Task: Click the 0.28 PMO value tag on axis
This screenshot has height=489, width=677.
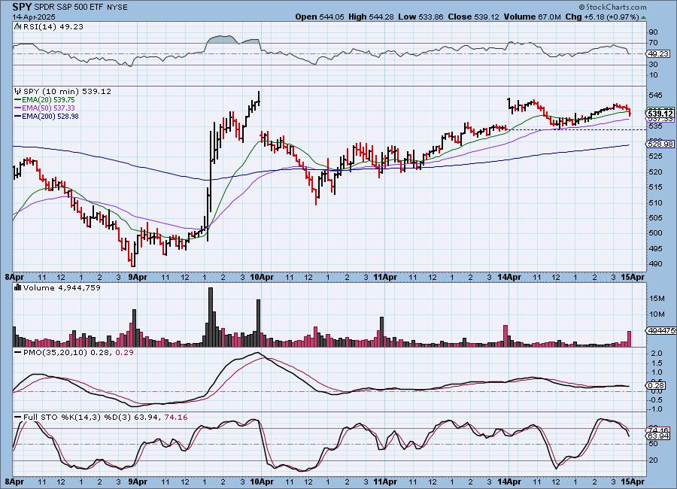Action: (657, 385)
